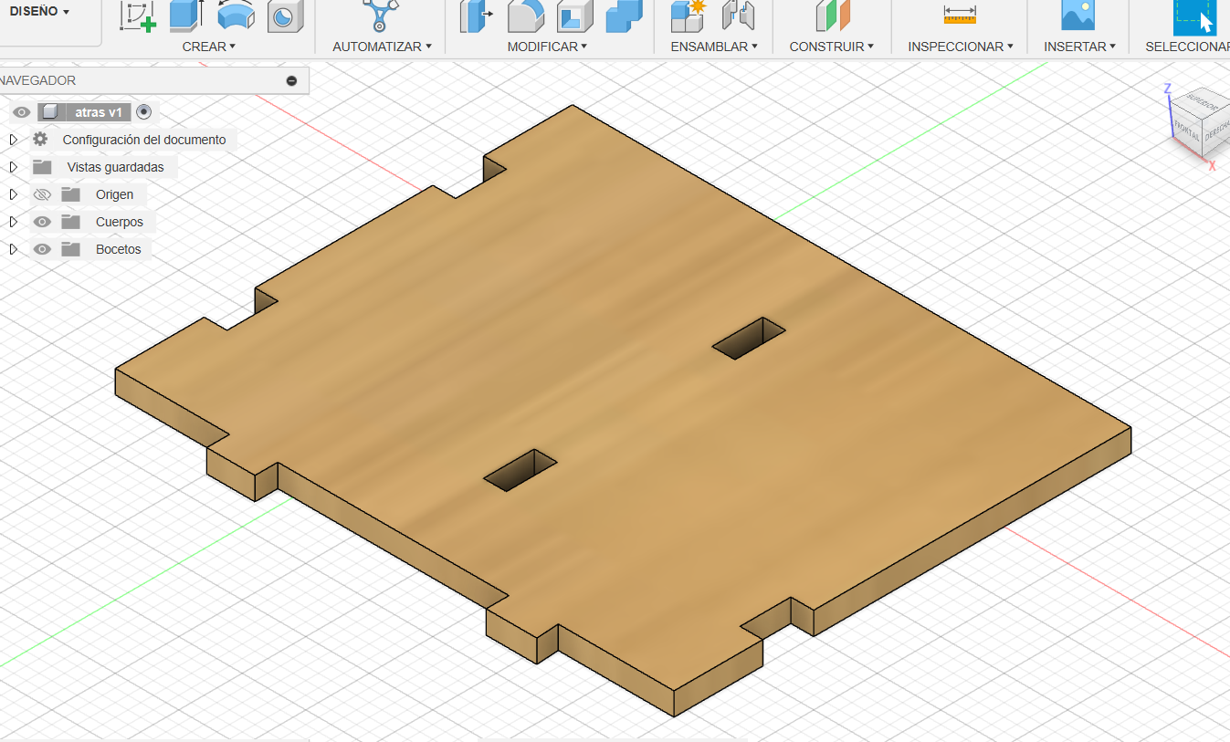Expand Configuración del documento node
This screenshot has height=742, width=1230.
(x=14, y=140)
